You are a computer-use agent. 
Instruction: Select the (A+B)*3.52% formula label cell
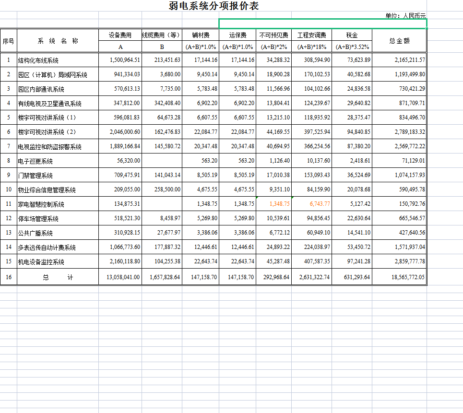(352, 47)
